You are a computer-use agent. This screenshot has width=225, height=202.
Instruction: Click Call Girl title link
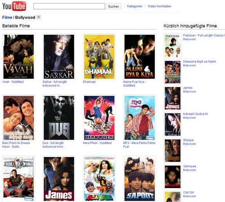point(189,193)
